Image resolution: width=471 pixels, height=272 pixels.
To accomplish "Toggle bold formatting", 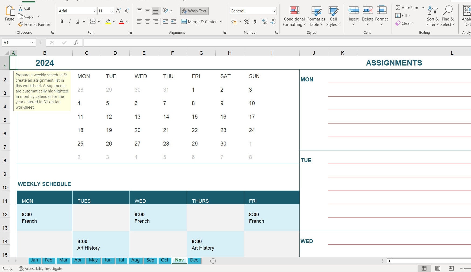I will tap(62, 21).
